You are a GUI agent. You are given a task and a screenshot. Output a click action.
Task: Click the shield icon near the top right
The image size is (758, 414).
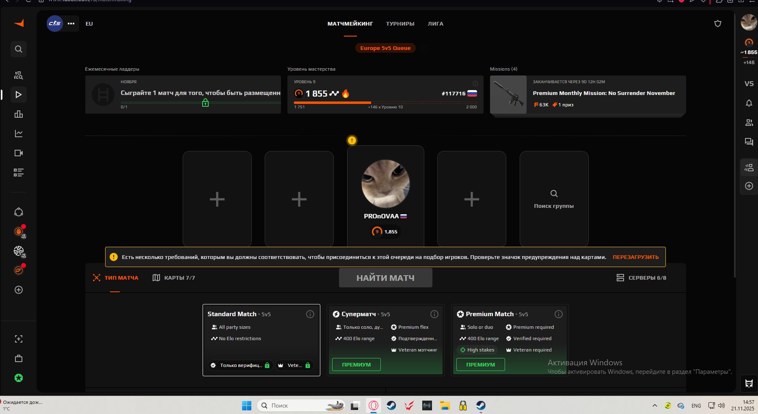[x=718, y=24]
